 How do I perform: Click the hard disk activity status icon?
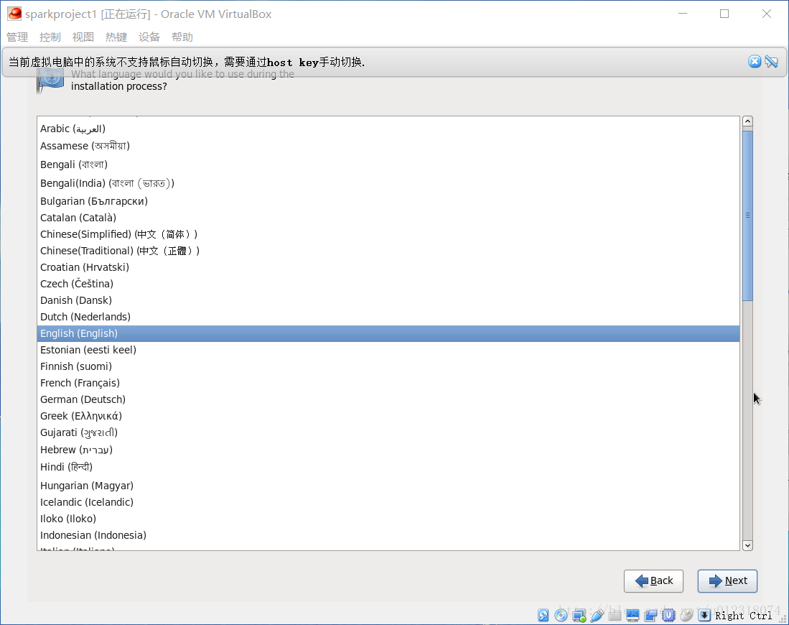pos(543,615)
